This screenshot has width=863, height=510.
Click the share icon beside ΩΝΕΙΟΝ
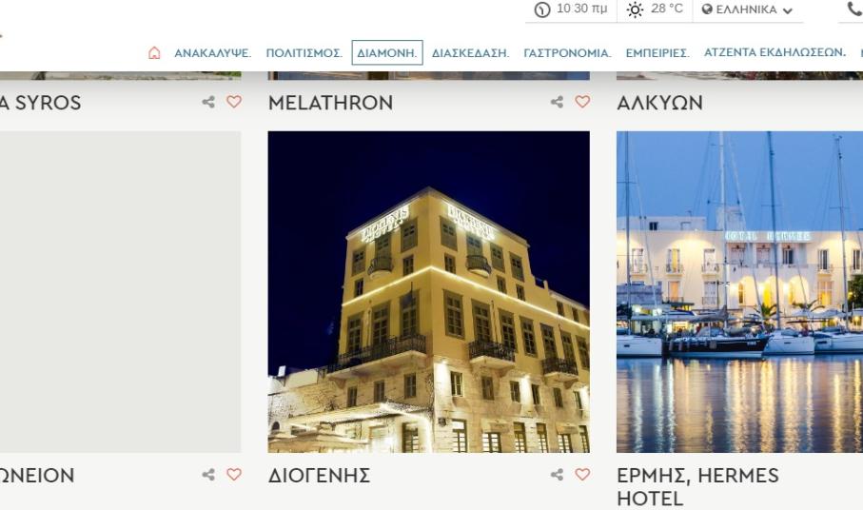(x=208, y=474)
